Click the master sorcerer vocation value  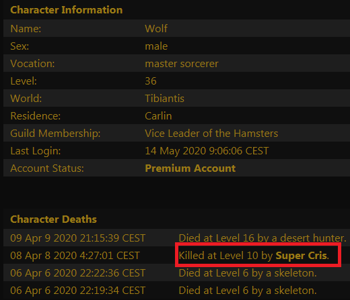pos(182,64)
